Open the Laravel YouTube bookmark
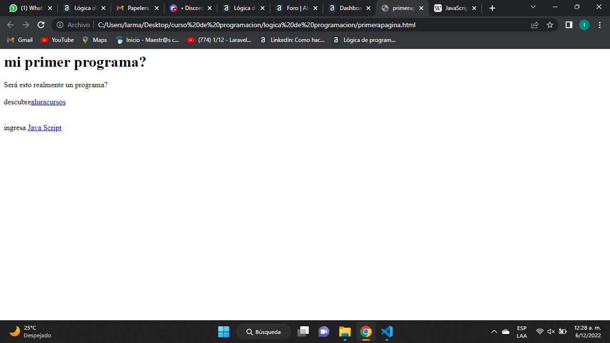 [219, 40]
